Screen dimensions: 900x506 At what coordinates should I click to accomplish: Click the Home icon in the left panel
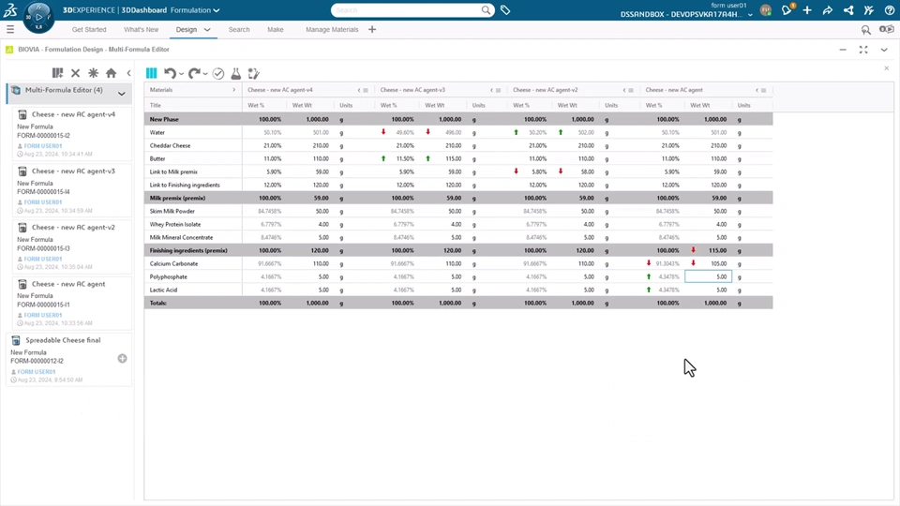point(111,73)
